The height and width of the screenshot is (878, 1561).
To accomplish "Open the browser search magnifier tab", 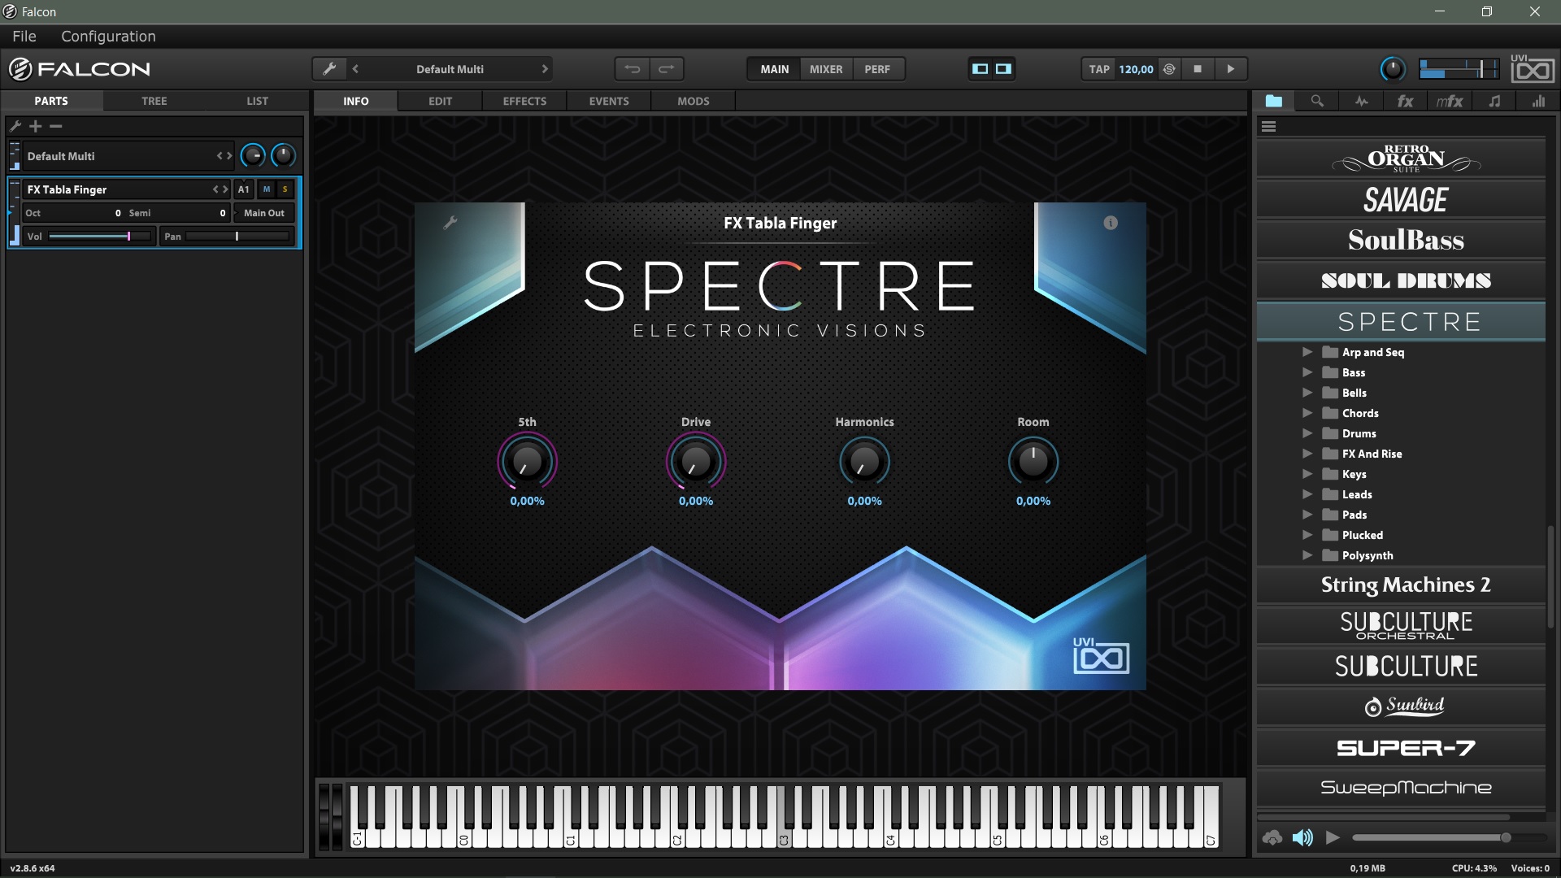I will coord(1317,101).
